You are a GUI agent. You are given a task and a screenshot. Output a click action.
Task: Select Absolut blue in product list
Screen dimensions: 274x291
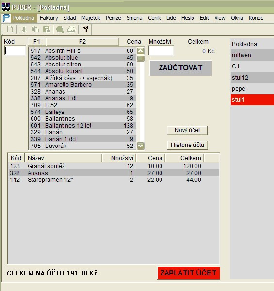pyautogui.click(x=82, y=58)
